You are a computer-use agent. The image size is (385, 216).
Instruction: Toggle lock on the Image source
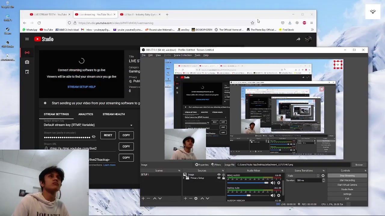pos(223,175)
